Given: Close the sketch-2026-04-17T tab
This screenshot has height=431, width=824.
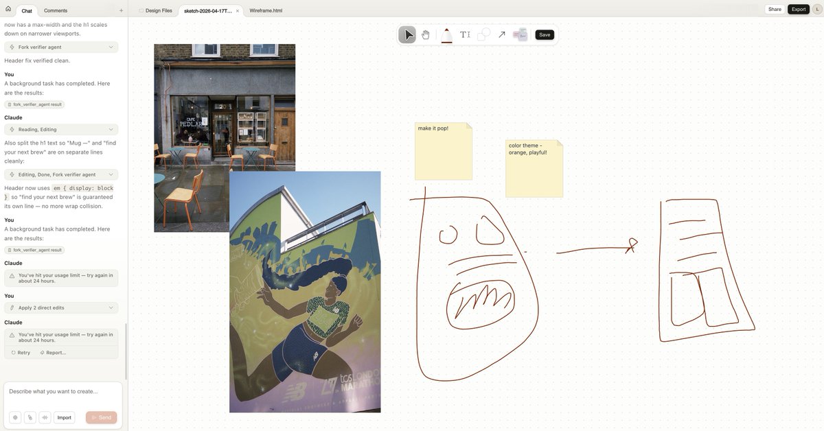Looking at the screenshot, I should 238,11.
